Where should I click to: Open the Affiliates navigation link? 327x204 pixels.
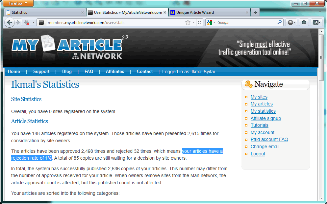pyautogui.click(x=115, y=71)
